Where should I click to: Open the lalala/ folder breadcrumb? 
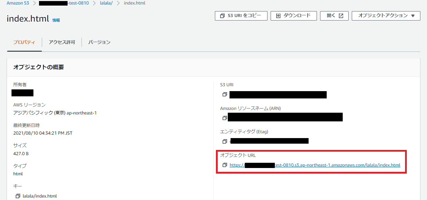[106, 3]
